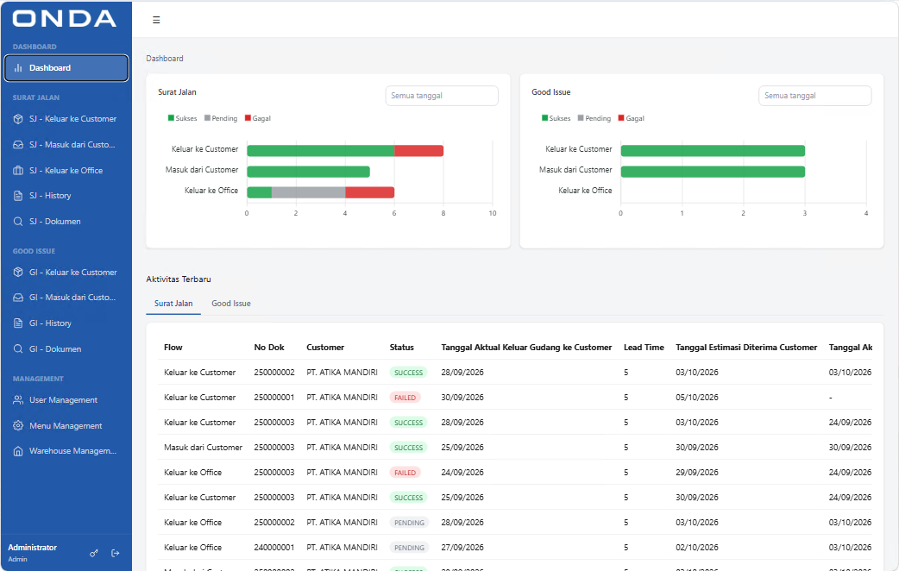Click date 05/10/2026 in estimasi column

[696, 398]
